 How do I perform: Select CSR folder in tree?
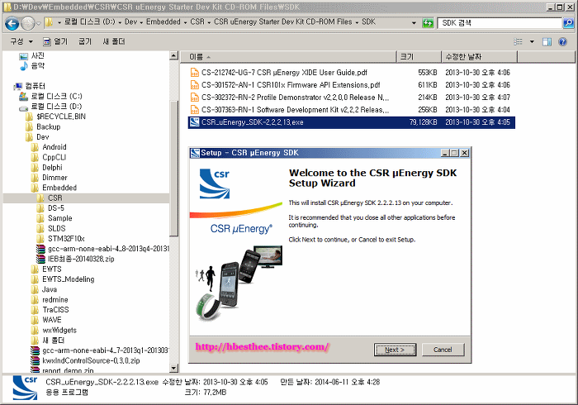tap(55, 198)
